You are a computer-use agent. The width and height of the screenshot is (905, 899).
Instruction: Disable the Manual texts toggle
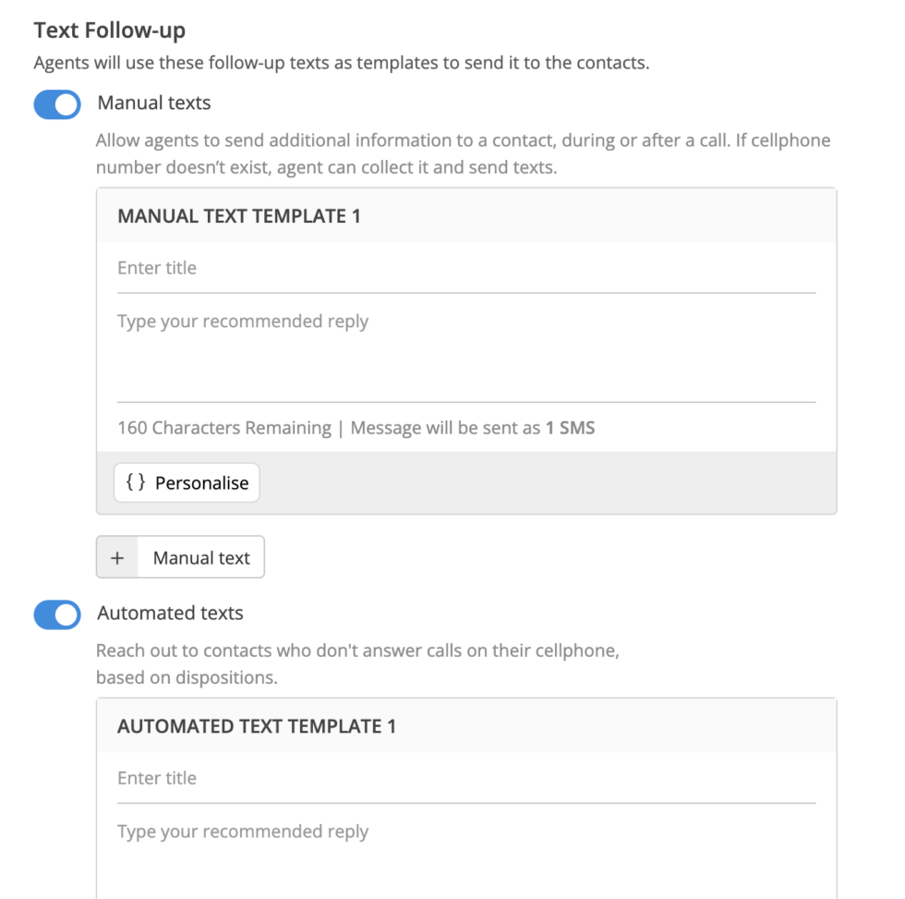[x=57, y=104]
